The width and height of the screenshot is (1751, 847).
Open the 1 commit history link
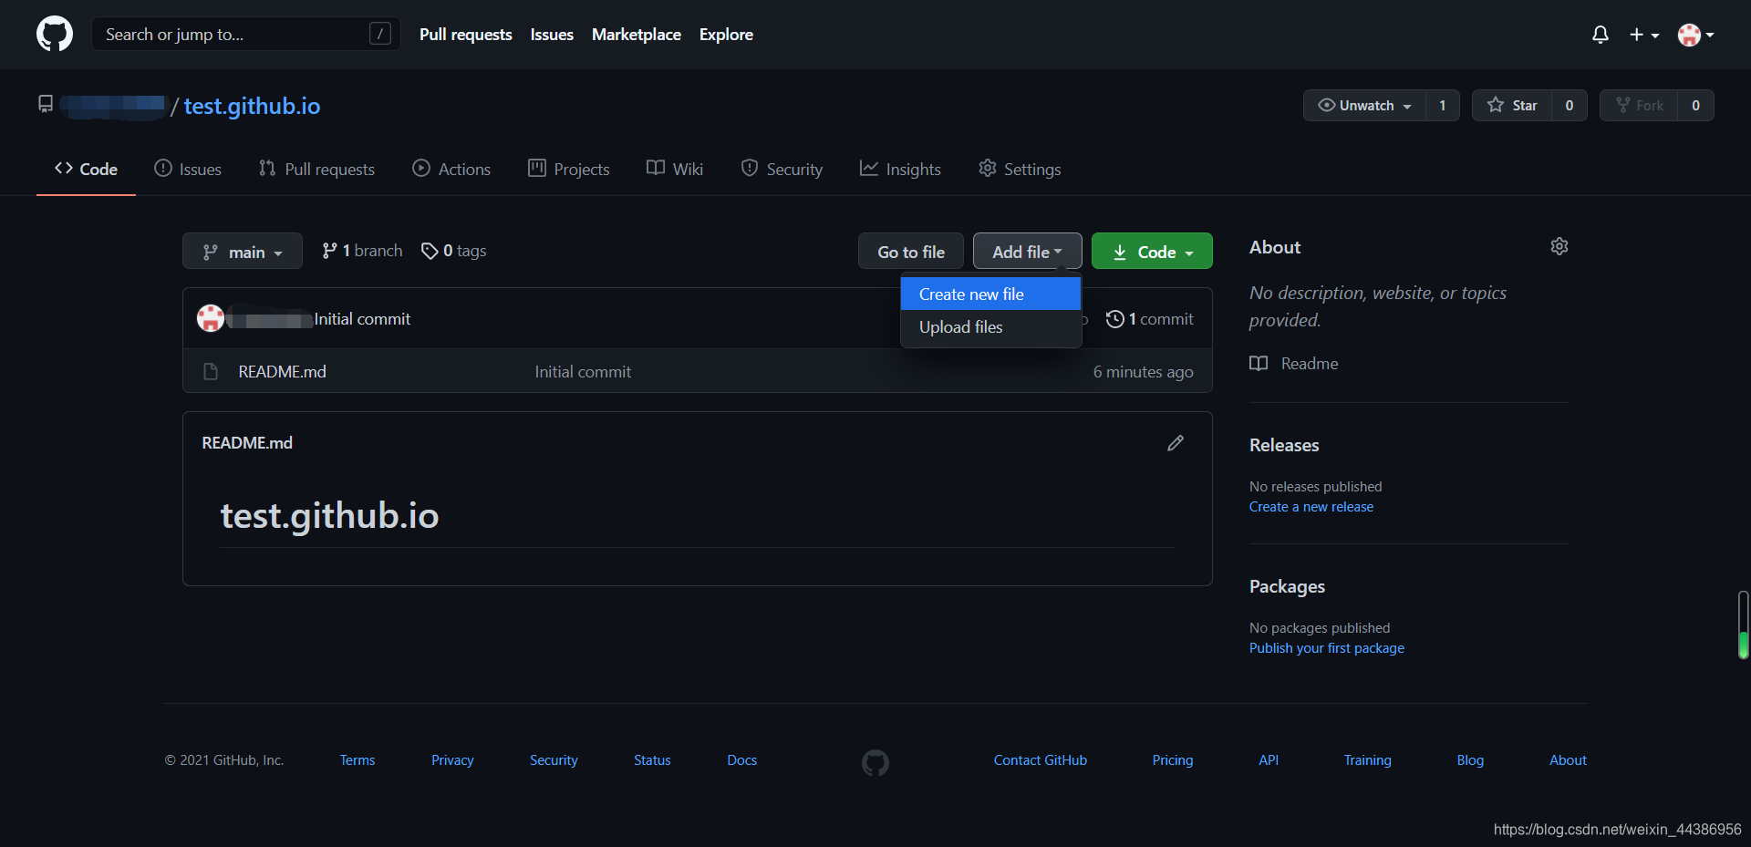coord(1150,319)
